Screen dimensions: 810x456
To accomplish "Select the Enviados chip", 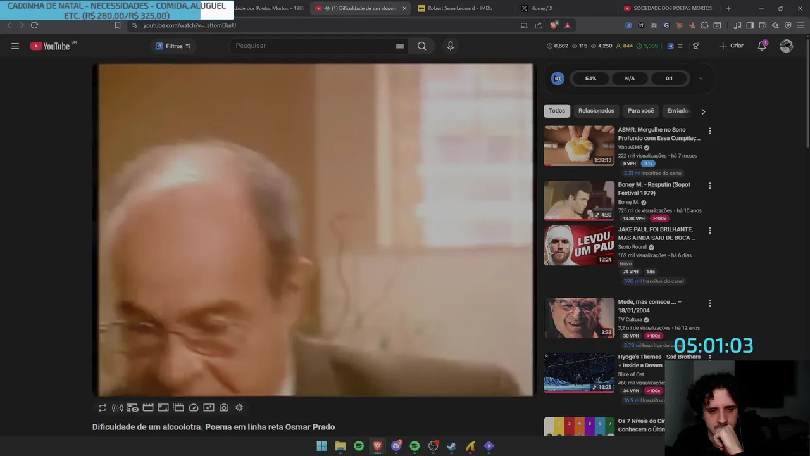I will pos(678,111).
